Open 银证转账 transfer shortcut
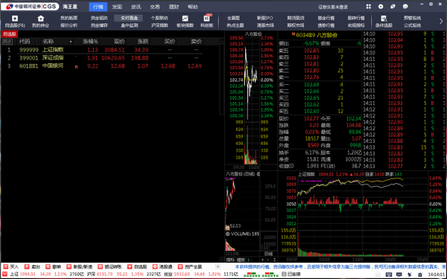 (x=110, y=267)
